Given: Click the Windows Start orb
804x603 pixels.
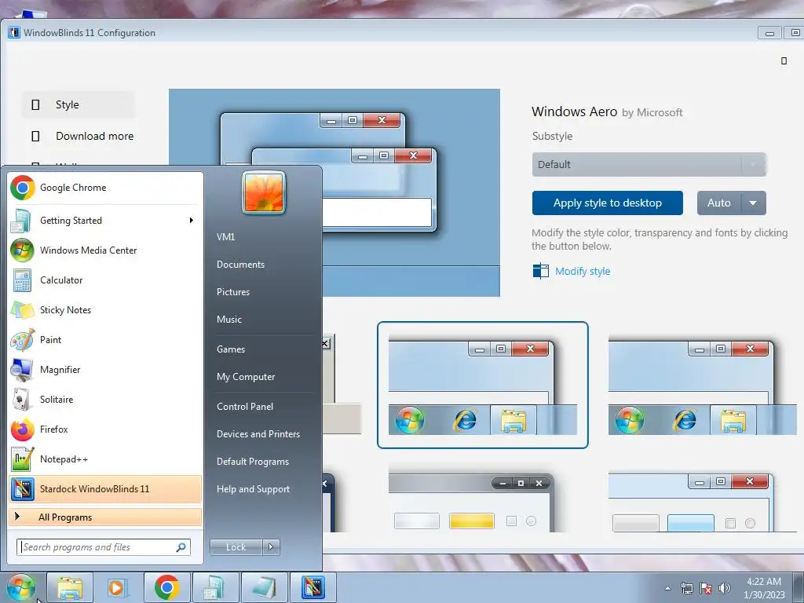Looking at the screenshot, I should point(21,587).
